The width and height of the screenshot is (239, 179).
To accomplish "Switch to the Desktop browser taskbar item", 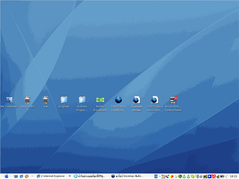I will (x=127, y=176).
